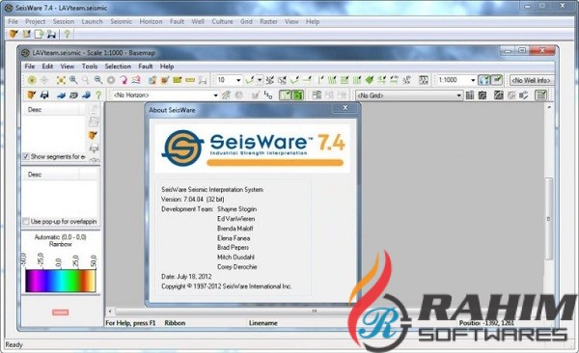The image size is (579, 353).
Task: Click the pink rectangle swatch below color bar
Action: 60,312
